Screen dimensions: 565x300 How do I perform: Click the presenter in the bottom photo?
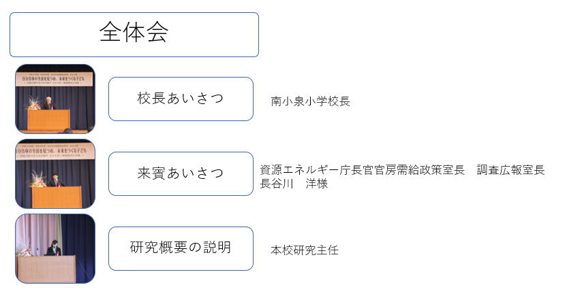click(x=53, y=248)
